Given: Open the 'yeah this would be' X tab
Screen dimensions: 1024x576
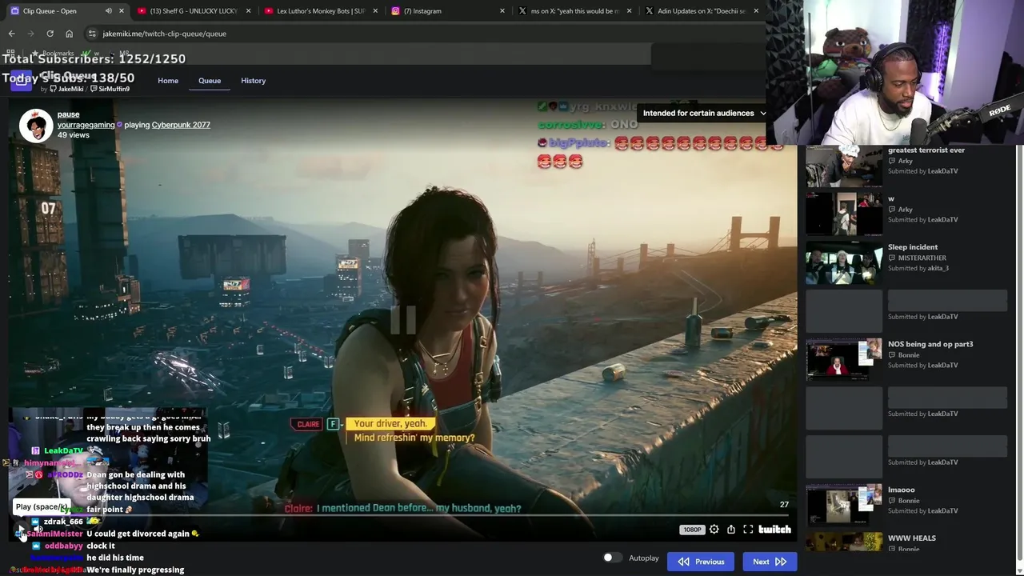Looking at the screenshot, I should (574, 11).
